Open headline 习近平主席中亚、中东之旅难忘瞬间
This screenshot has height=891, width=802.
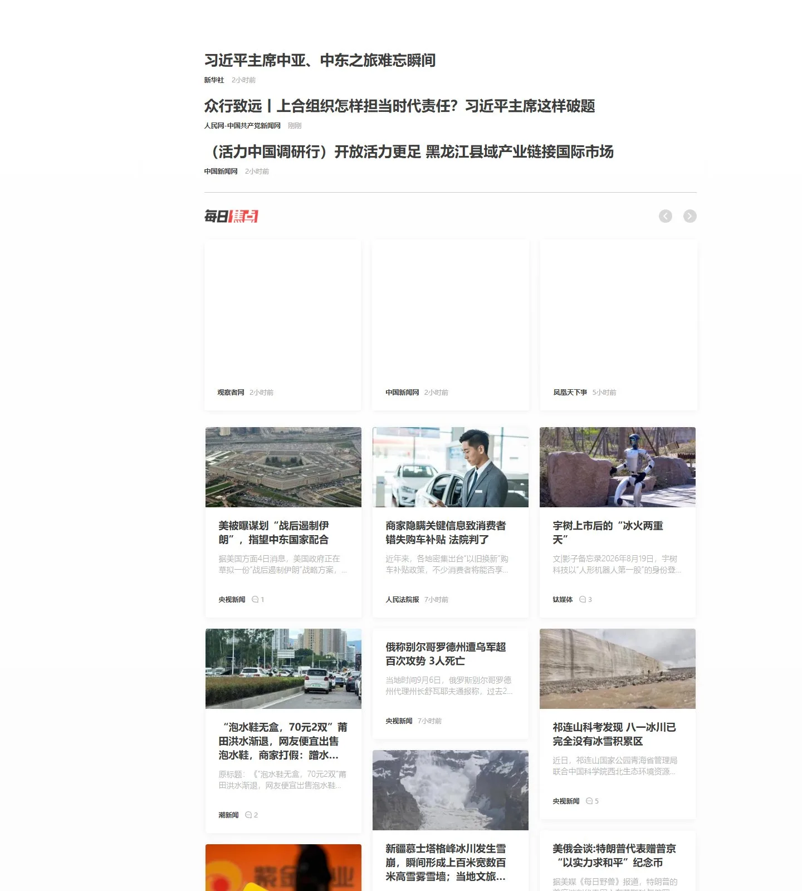(x=320, y=60)
